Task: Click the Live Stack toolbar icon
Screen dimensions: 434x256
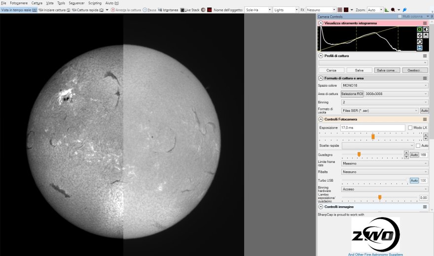Action: point(190,10)
